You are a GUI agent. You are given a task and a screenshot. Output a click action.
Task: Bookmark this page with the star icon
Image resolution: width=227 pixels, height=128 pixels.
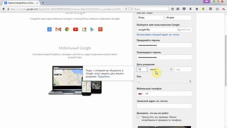coord(172,9)
